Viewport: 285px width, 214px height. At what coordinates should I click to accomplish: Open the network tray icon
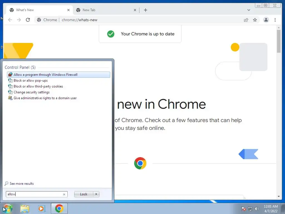[x=250, y=209]
